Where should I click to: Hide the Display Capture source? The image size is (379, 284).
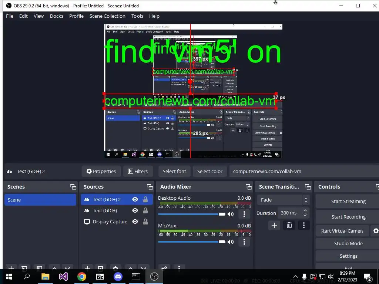pos(135,222)
